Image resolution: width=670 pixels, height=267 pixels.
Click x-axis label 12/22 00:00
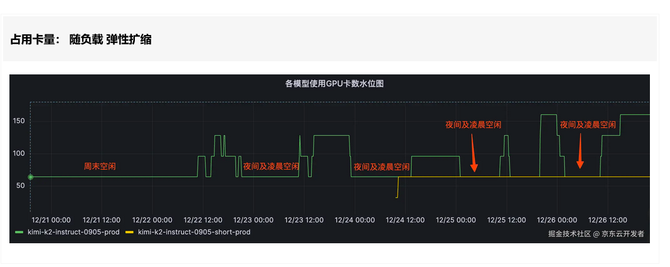[152, 220]
